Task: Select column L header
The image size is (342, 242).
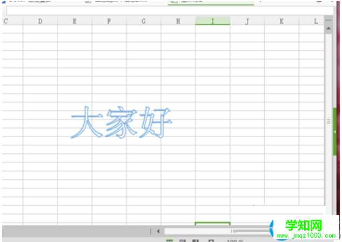Action: (x=312, y=21)
